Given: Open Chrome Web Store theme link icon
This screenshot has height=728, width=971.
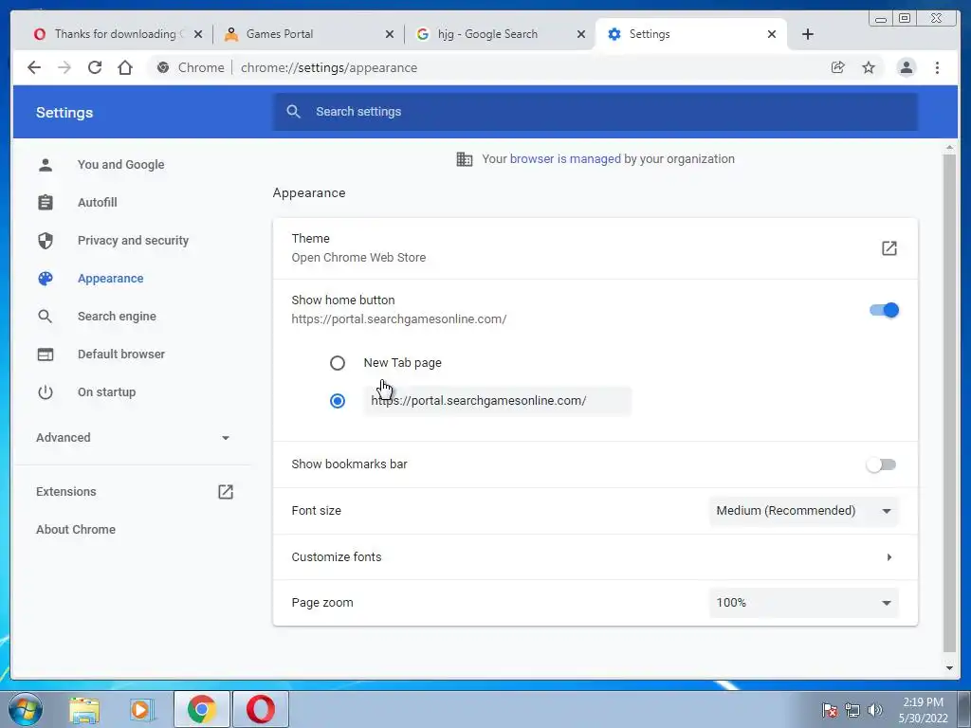Looking at the screenshot, I should point(889,248).
